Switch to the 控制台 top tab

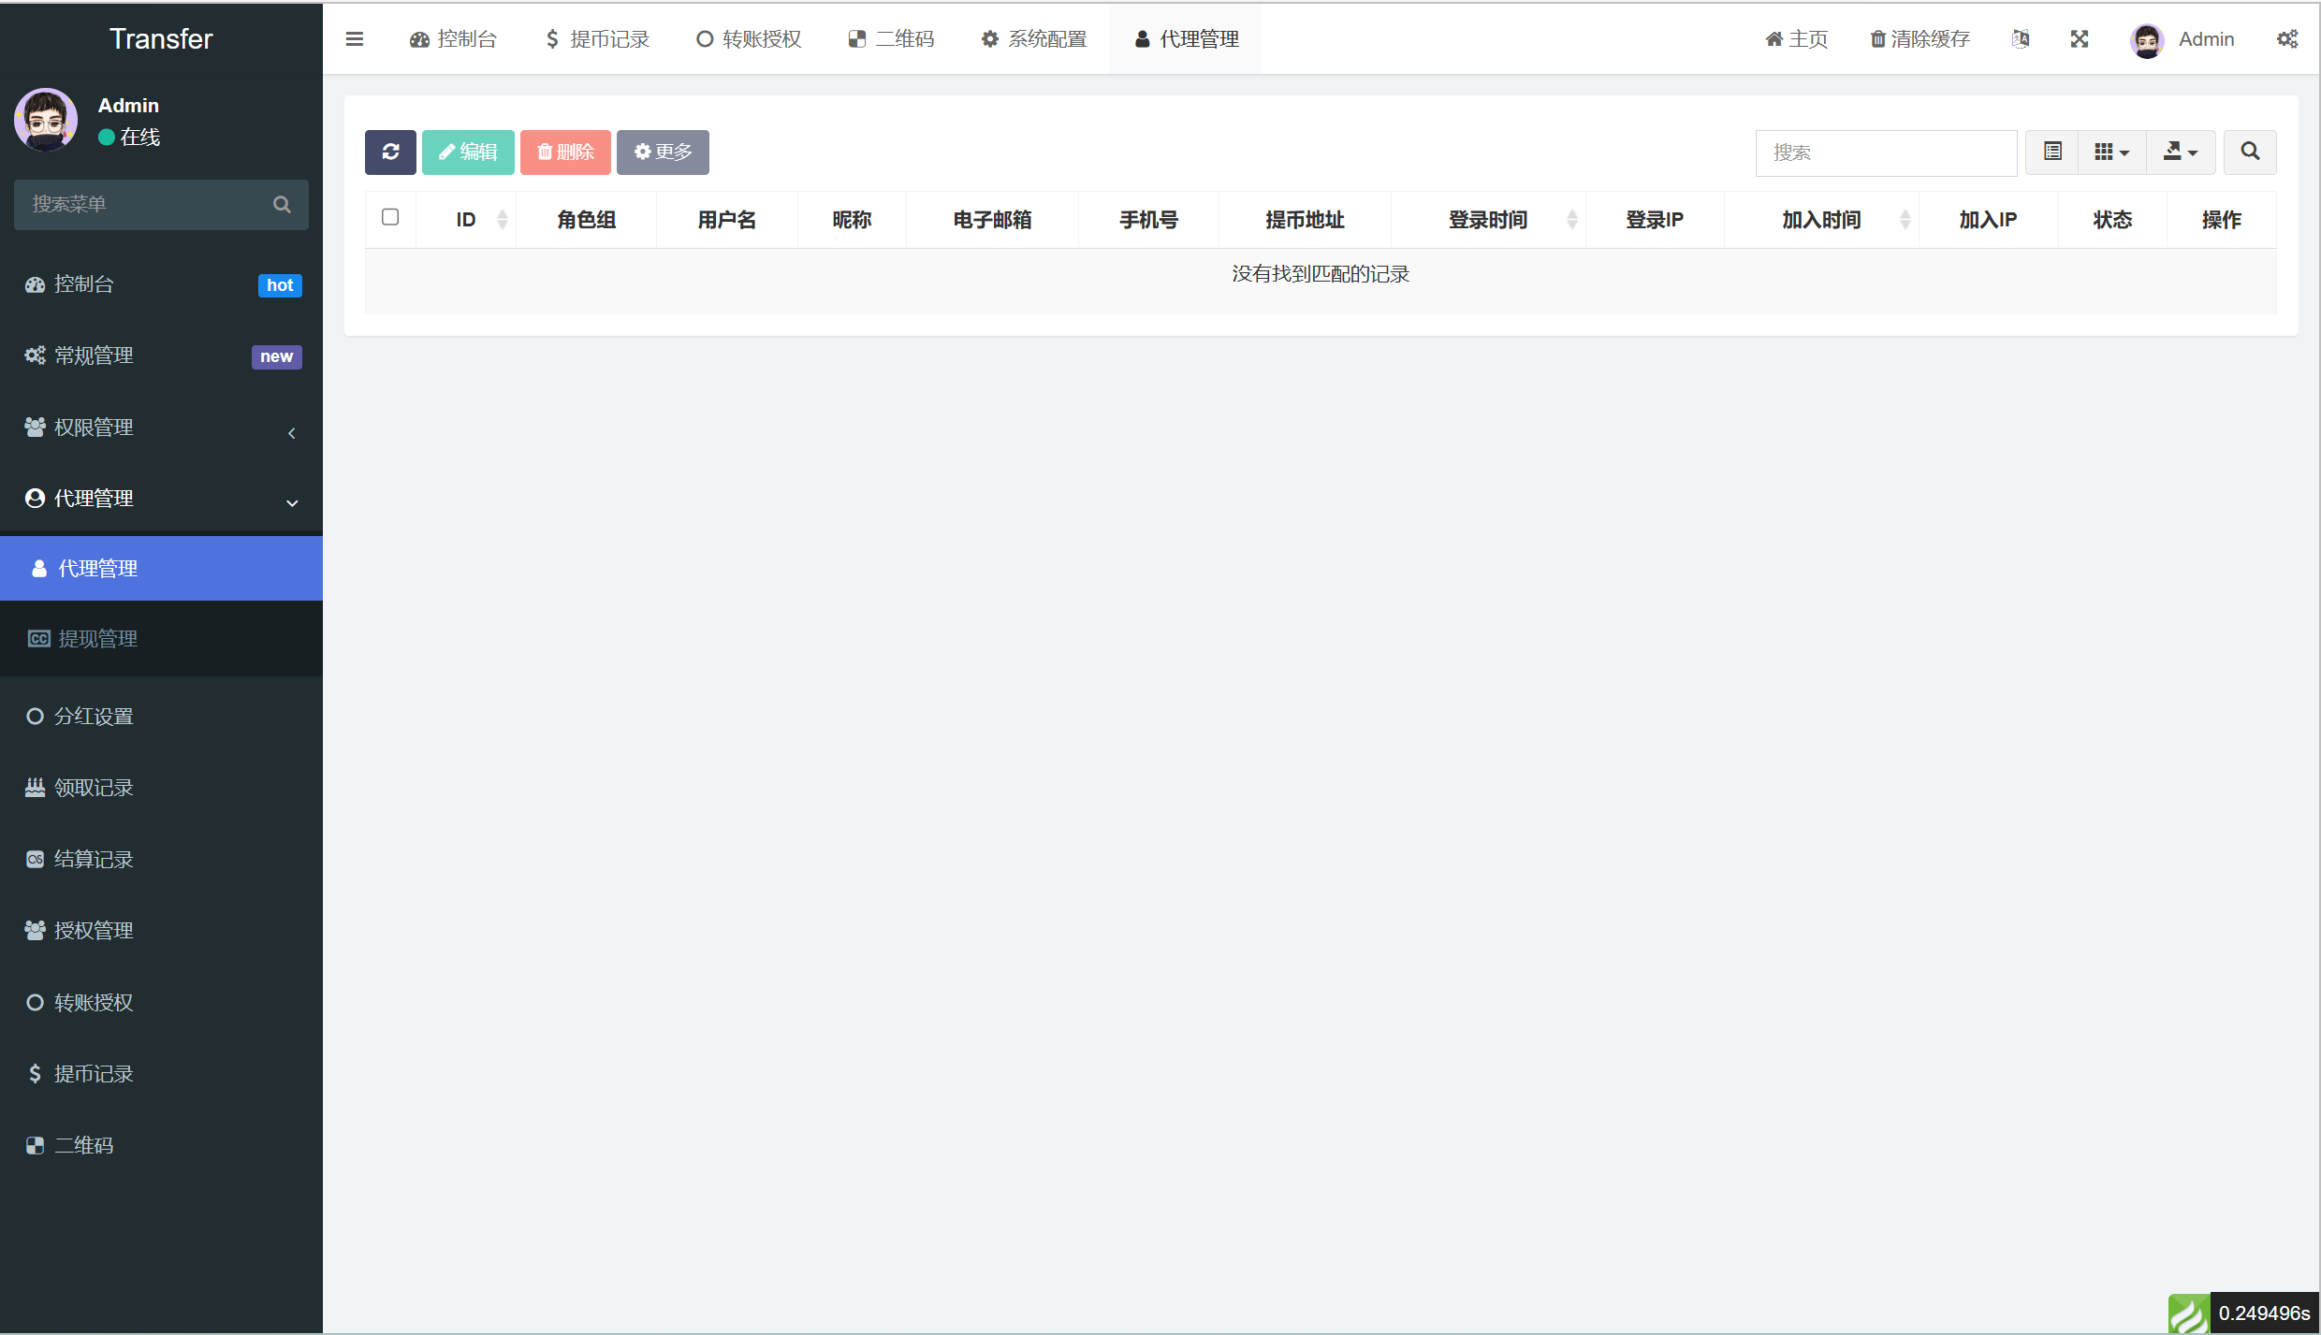(453, 39)
